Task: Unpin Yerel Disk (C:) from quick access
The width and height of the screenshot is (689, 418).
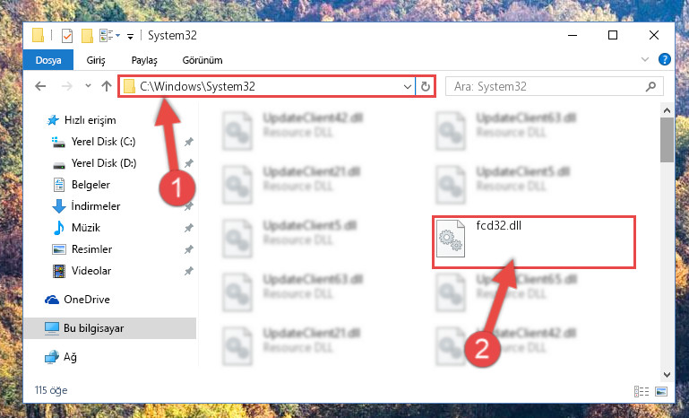Action: [x=188, y=142]
